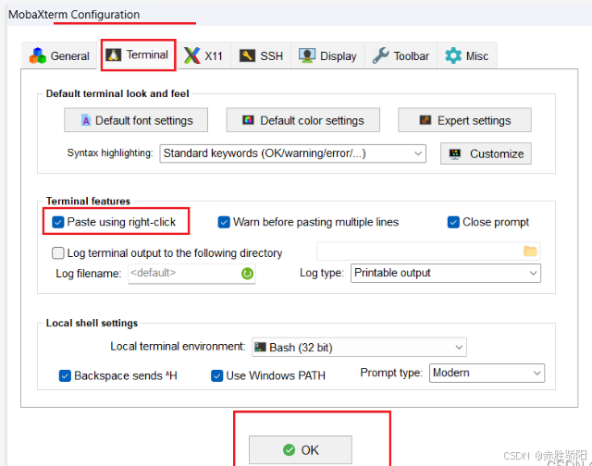Click the green reset icon in Log filename
The height and width of the screenshot is (466, 592).
click(x=247, y=273)
